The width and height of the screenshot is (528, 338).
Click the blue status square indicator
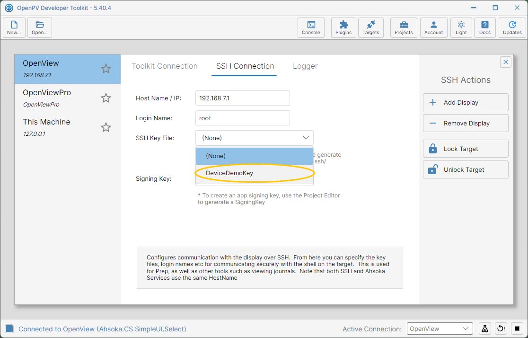pos(9,329)
